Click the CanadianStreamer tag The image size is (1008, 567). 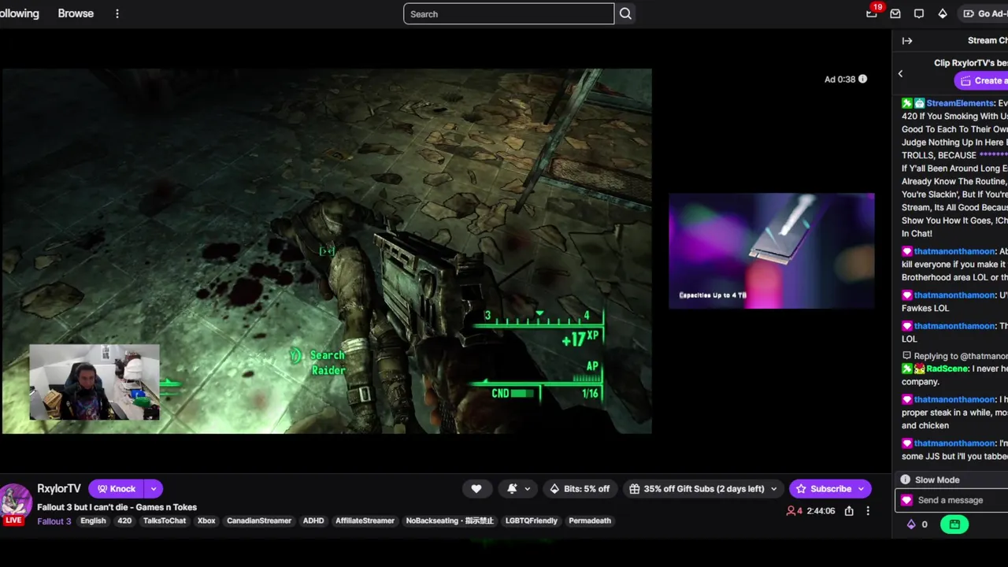coord(259,521)
